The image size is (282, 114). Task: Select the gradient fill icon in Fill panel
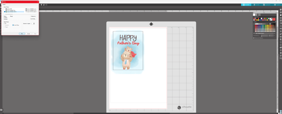pos(257,15)
